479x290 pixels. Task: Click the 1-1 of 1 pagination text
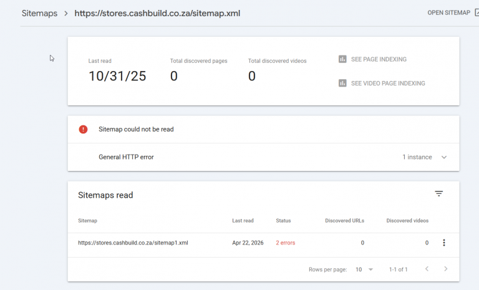pos(399,269)
